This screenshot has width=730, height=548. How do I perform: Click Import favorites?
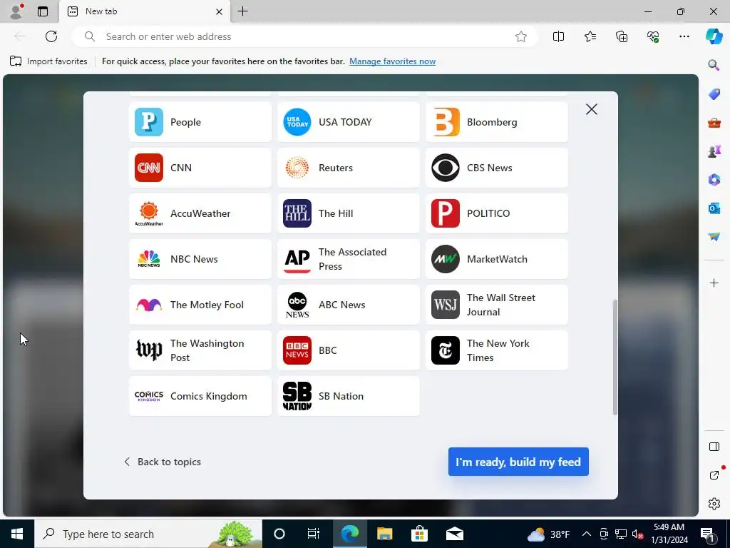[x=48, y=61]
